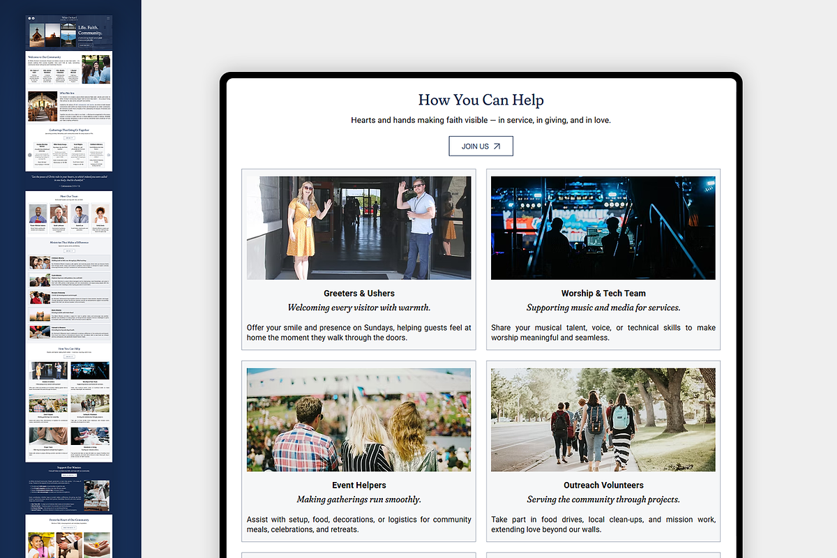Click the 'Serving the community through projects.' tagline
The height and width of the screenshot is (558, 837).
tap(603, 499)
